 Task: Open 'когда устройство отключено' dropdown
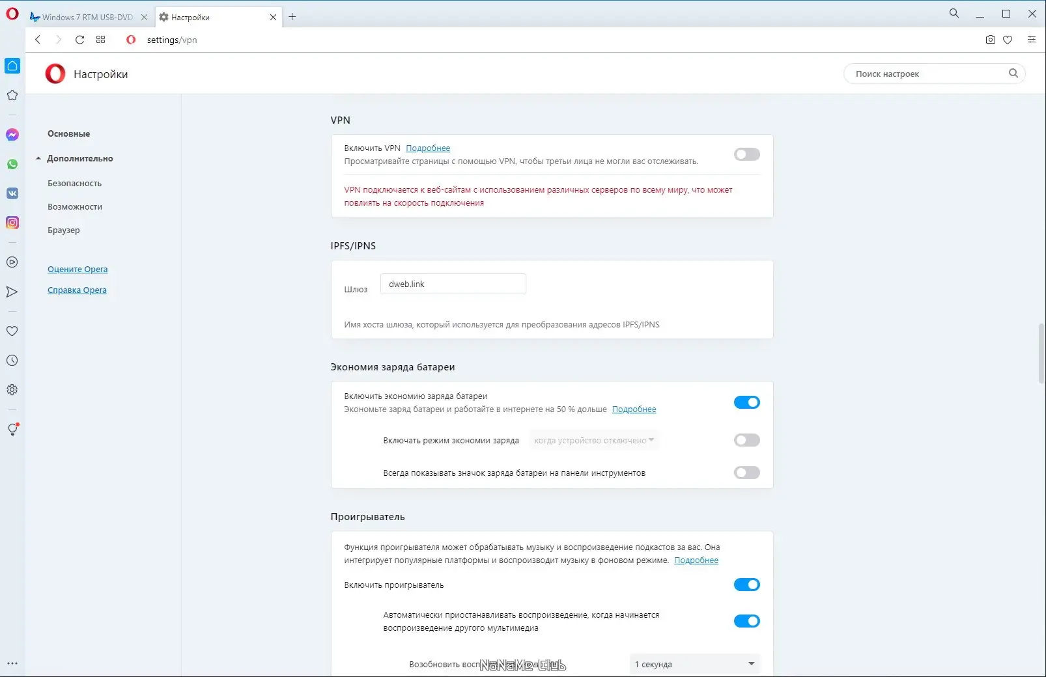[x=594, y=440]
